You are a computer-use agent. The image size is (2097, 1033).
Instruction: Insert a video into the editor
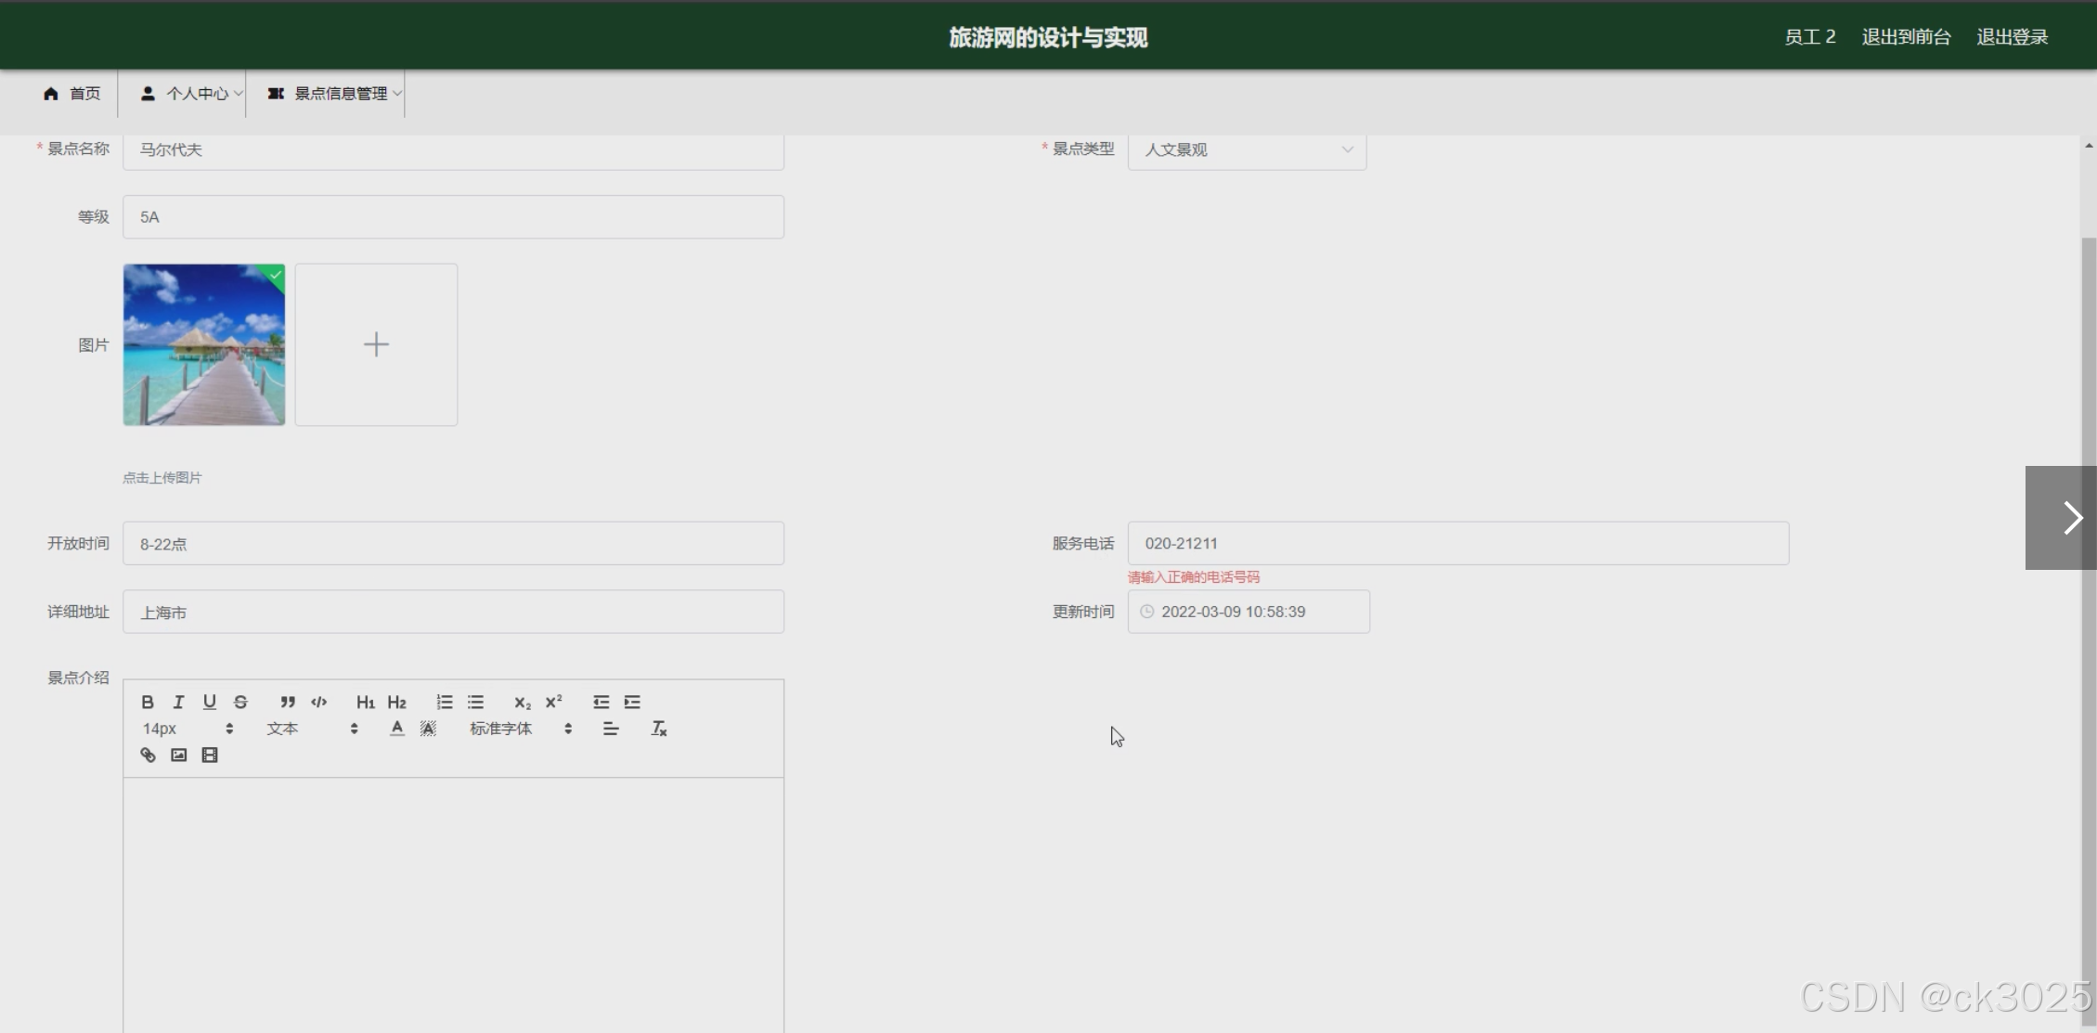tap(210, 755)
